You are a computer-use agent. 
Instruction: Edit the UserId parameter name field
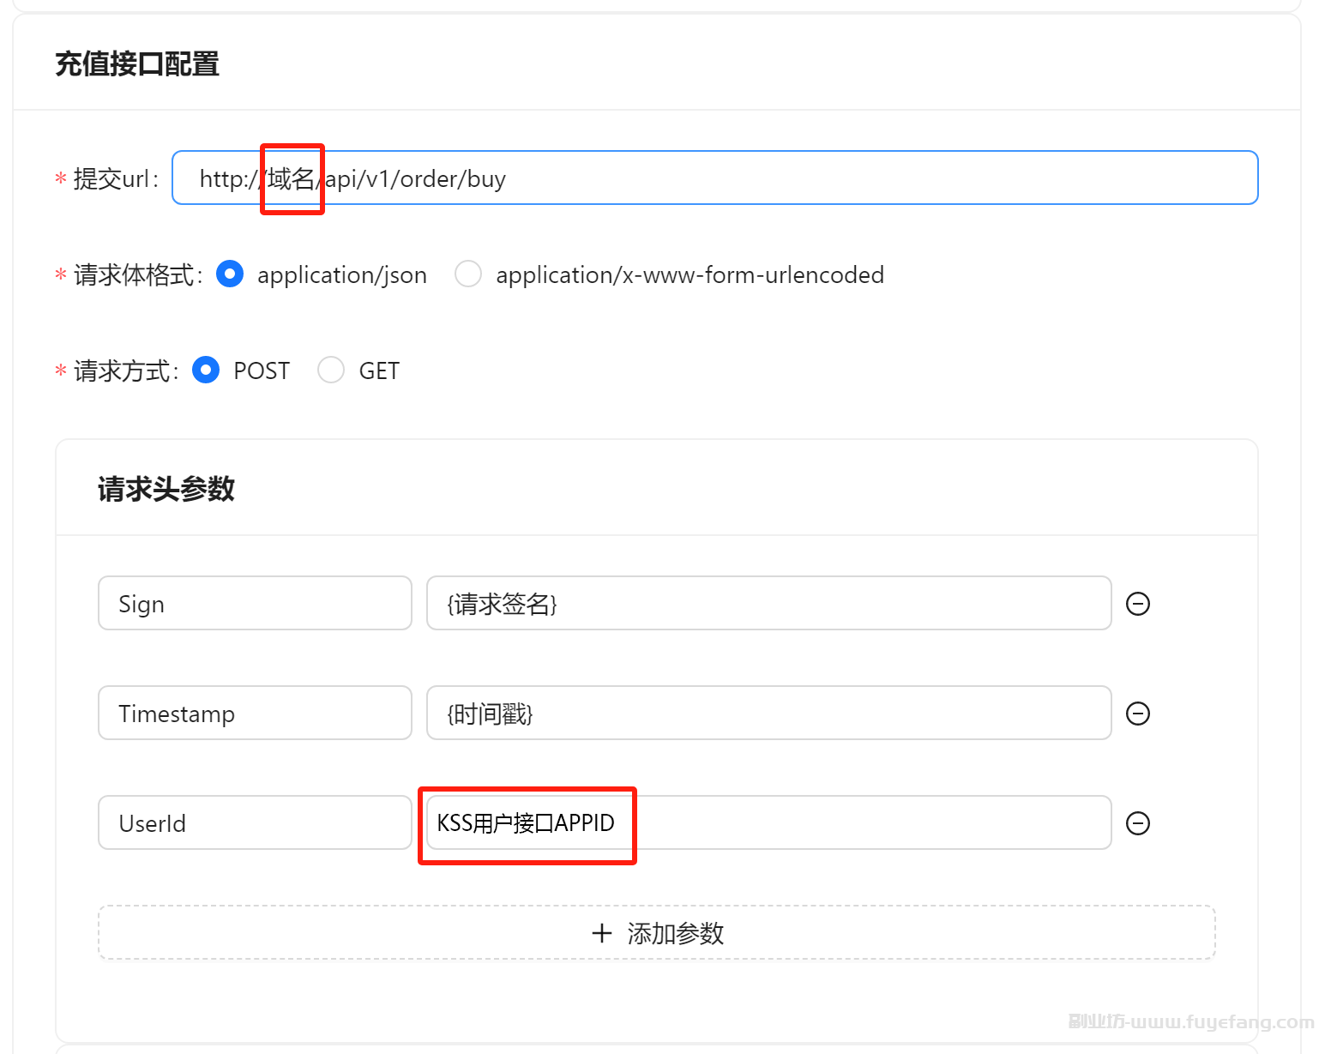tap(255, 822)
